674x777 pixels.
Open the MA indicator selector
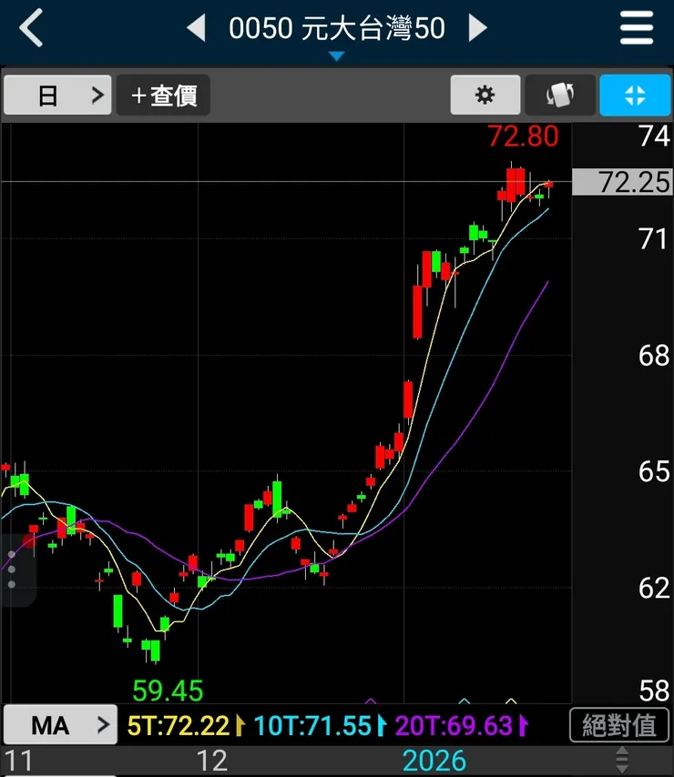[60, 725]
